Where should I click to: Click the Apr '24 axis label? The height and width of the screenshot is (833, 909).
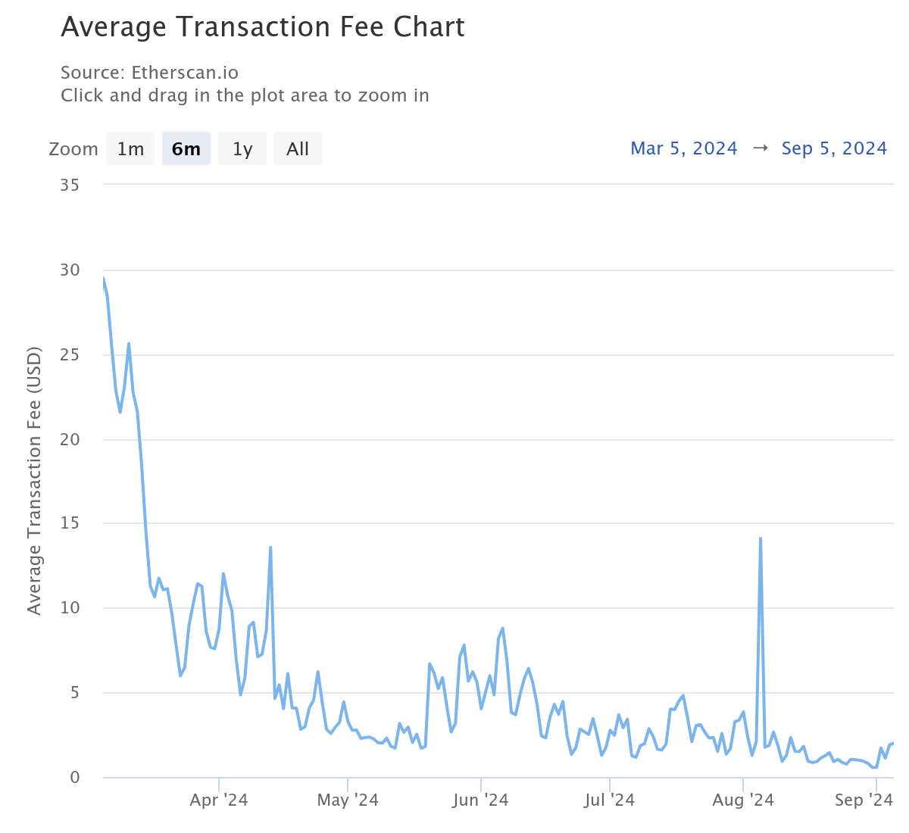click(218, 800)
